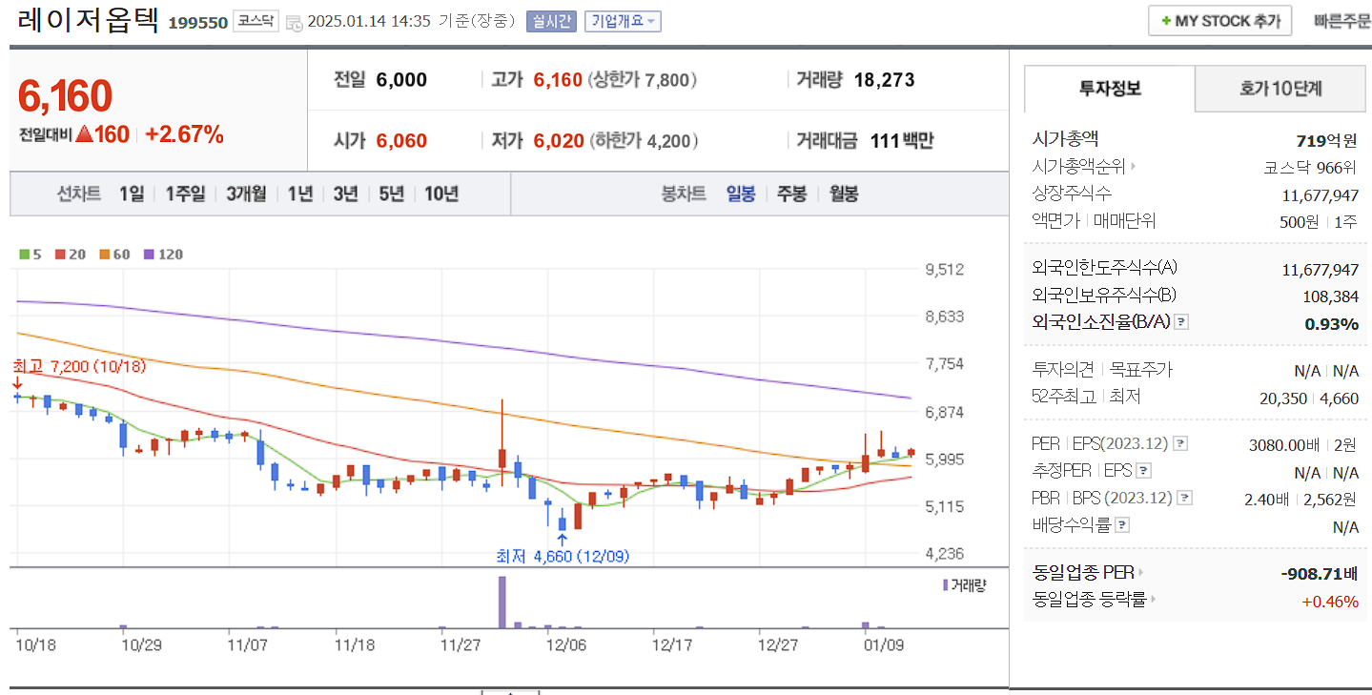
Task: Click the question mark beside PER EPS(2023.12)
Action: [1180, 443]
